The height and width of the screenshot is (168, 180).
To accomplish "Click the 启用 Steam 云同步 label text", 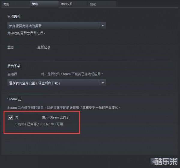I will pyautogui.click(x=56, y=117).
